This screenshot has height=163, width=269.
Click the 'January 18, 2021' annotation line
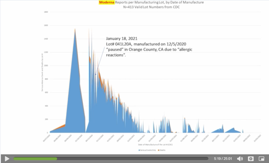pyautogui.click(x=122, y=38)
